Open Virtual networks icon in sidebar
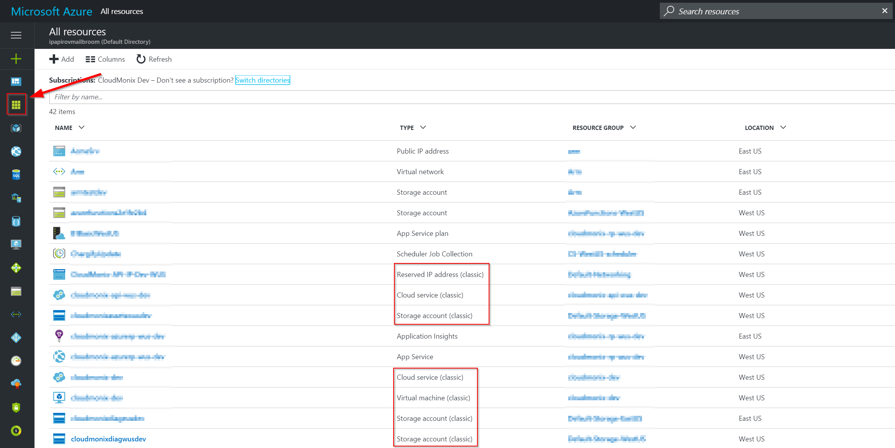The image size is (895, 448). click(16, 314)
